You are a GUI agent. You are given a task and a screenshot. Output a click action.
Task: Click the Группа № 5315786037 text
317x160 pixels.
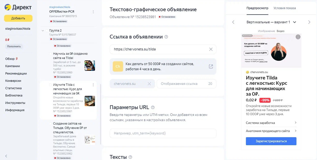[63, 35]
